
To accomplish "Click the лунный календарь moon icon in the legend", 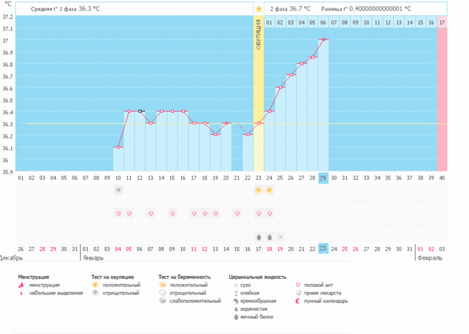I will click(298, 300).
